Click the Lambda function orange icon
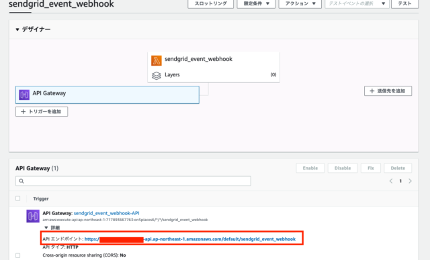This screenshot has height=260, width=430. [157, 60]
